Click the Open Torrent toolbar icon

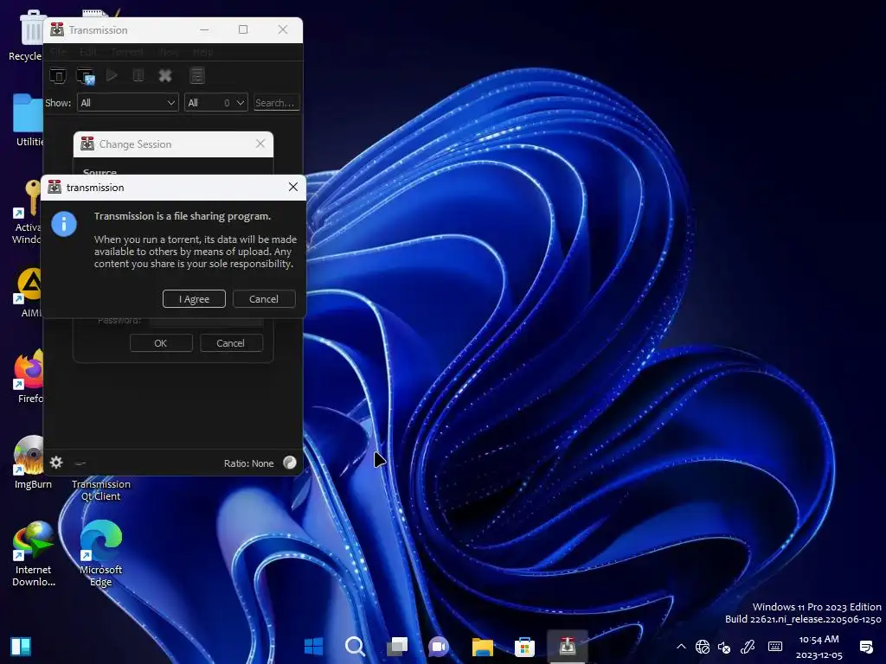(58, 75)
